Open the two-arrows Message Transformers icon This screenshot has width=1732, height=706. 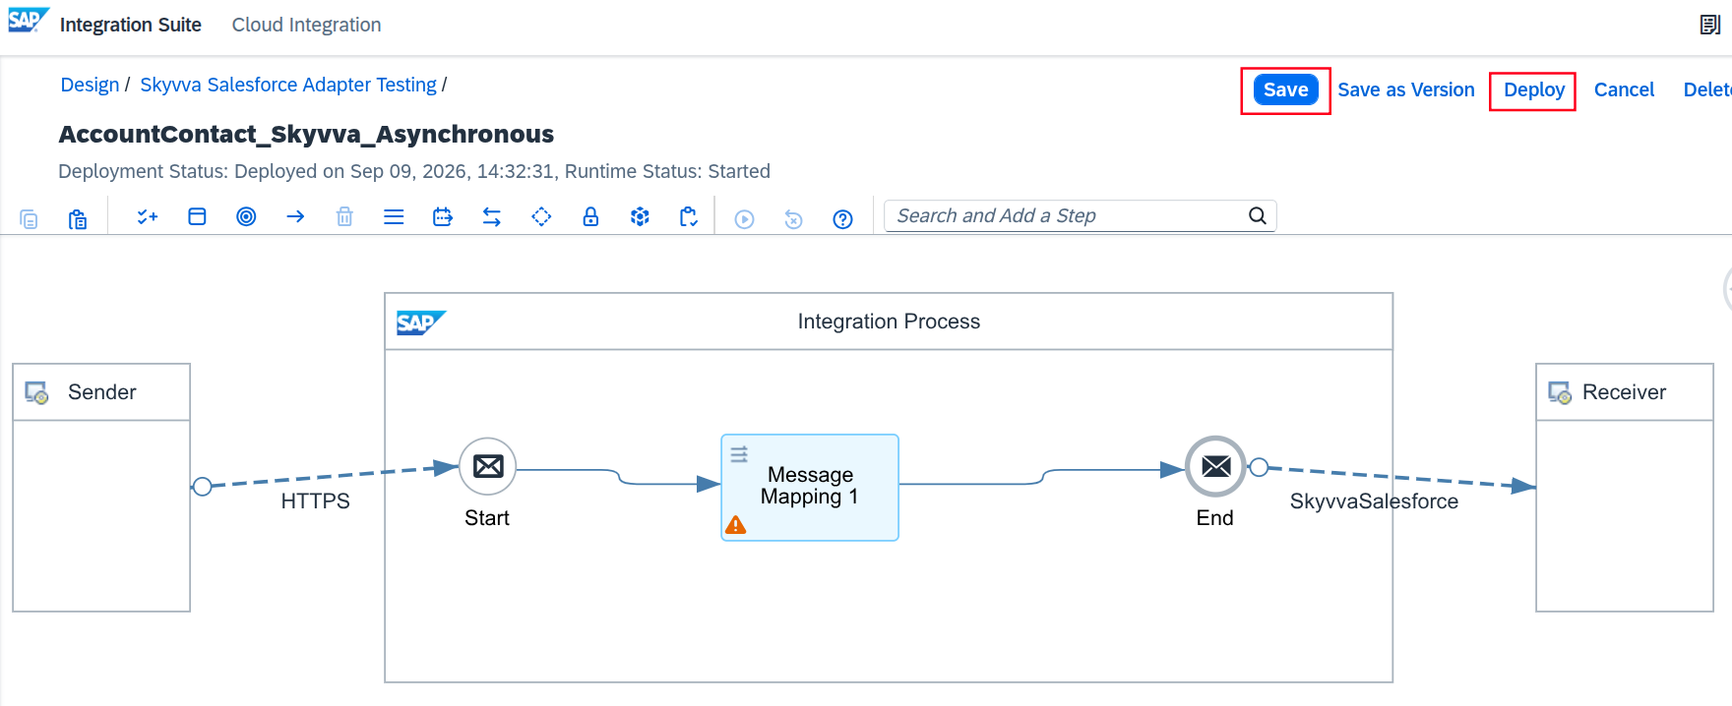pos(492,216)
